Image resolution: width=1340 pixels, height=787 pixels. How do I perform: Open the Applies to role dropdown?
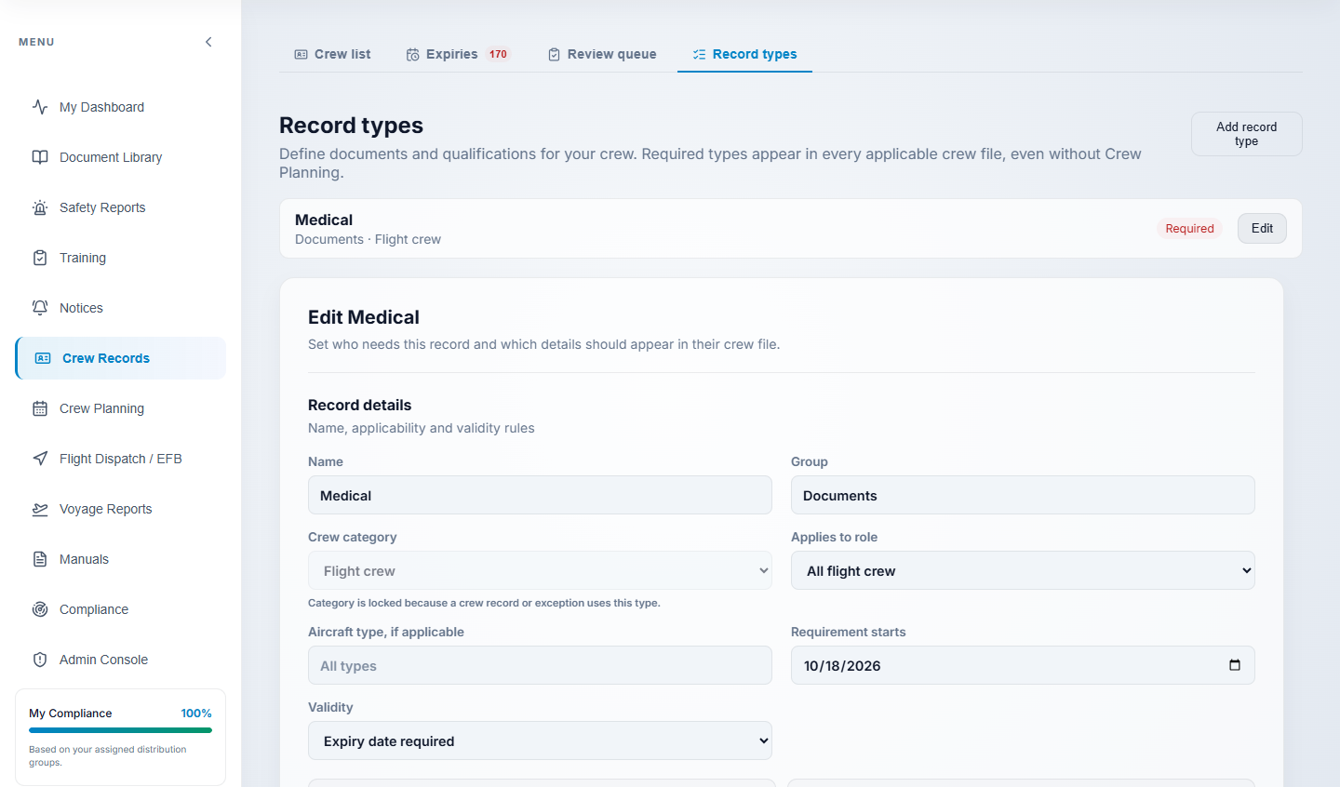point(1023,570)
